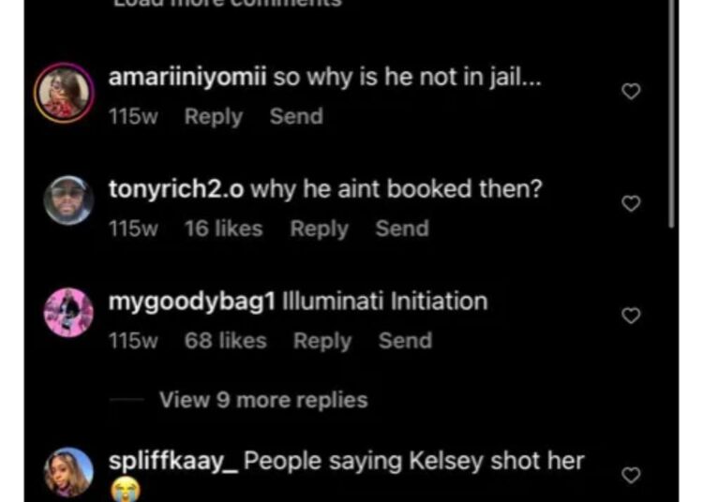This screenshot has width=703, height=502.
Task: Reply to tonyrich2.o's comment
Action: [x=319, y=229]
